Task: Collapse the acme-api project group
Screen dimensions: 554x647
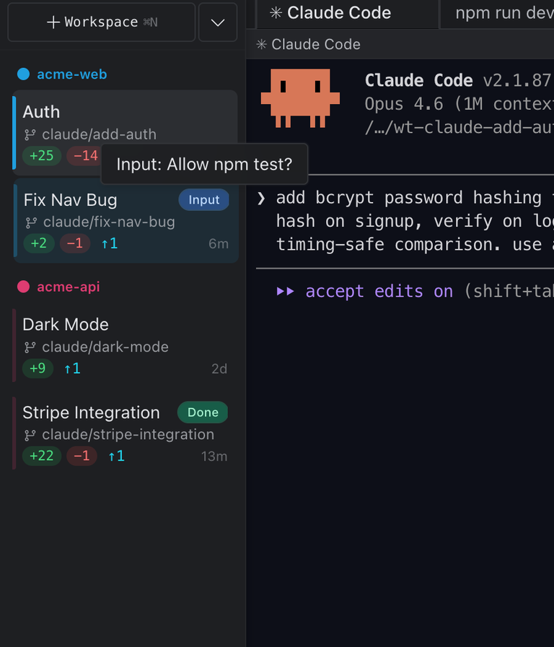Action: [69, 287]
